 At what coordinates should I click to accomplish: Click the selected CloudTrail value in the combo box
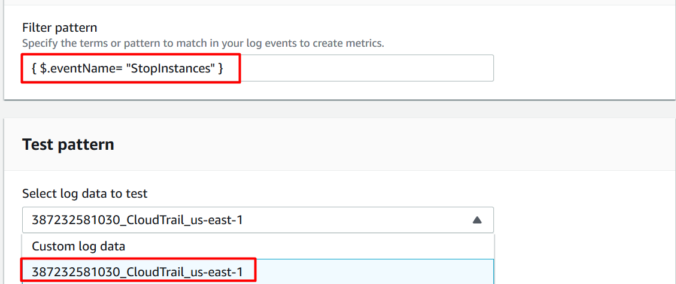click(x=138, y=220)
